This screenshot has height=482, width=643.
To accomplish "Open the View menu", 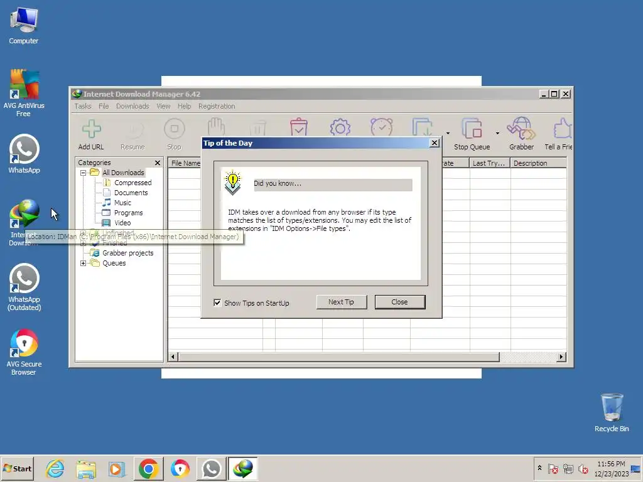I will (x=163, y=106).
